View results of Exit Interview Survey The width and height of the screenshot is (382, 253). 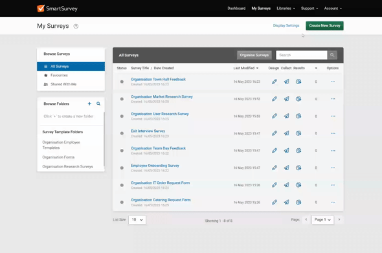(298, 133)
